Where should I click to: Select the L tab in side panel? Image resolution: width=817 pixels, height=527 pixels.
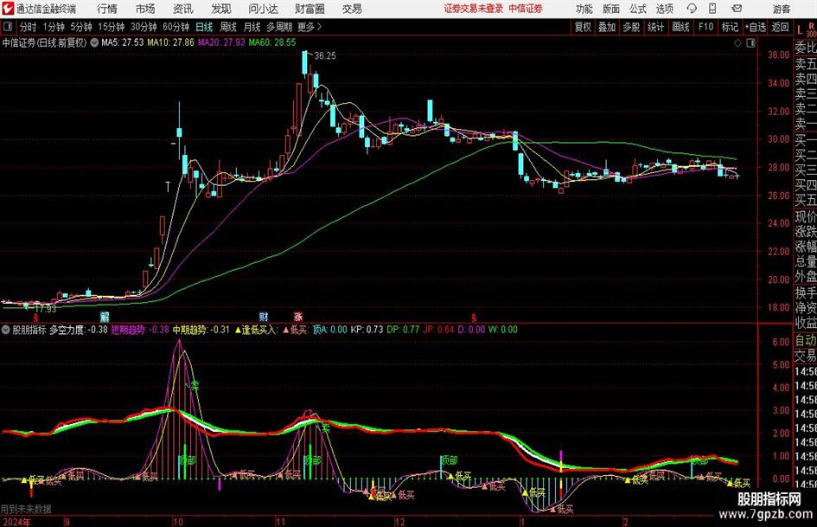(x=800, y=30)
